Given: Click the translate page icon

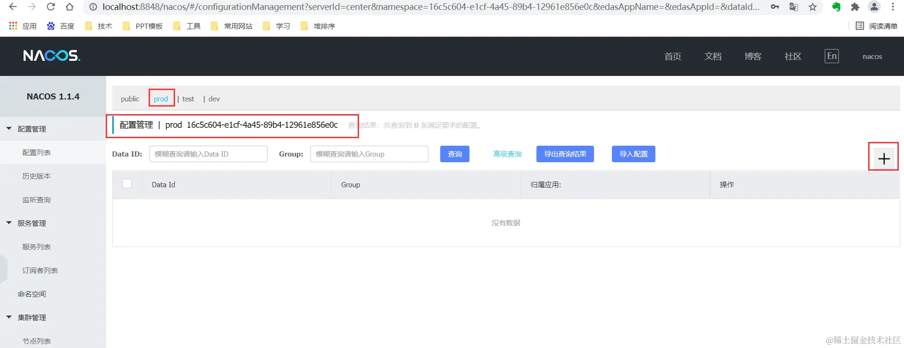Looking at the screenshot, I should pyautogui.click(x=794, y=7).
